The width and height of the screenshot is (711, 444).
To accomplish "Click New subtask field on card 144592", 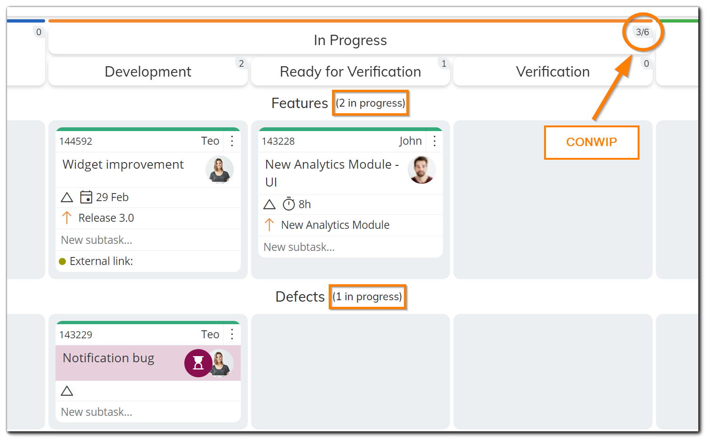I will pyautogui.click(x=148, y=240).
